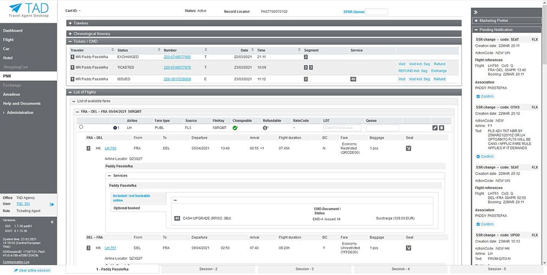This screenshot has height=275, width=547.
Task: Open Dashboard in the left navigation menu
Action: pos(13,31)
